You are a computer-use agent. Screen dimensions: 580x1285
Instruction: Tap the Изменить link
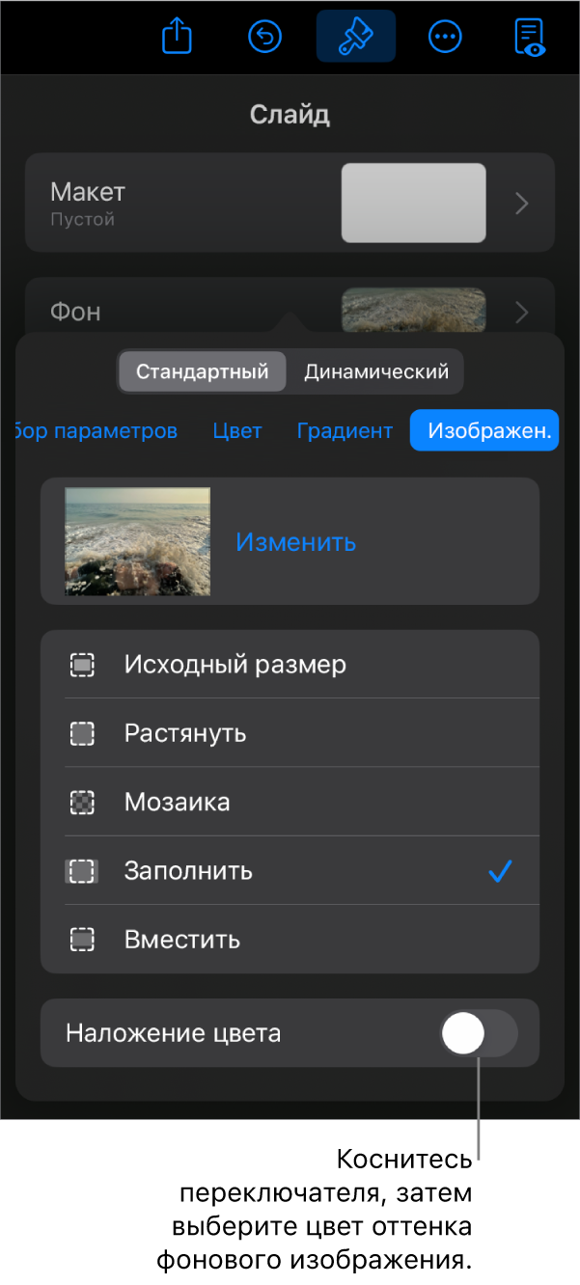tap(295, 542)
